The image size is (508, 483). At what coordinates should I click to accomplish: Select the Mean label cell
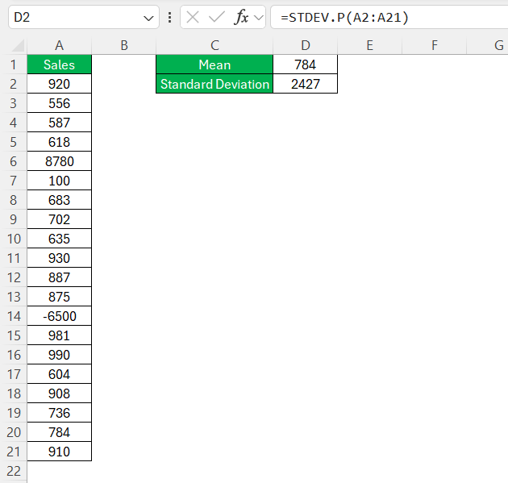tap(214, 65)
